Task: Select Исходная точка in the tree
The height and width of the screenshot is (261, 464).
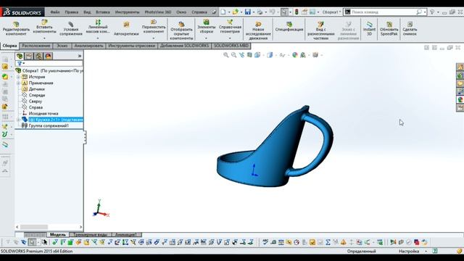Action: coord(43,114)
